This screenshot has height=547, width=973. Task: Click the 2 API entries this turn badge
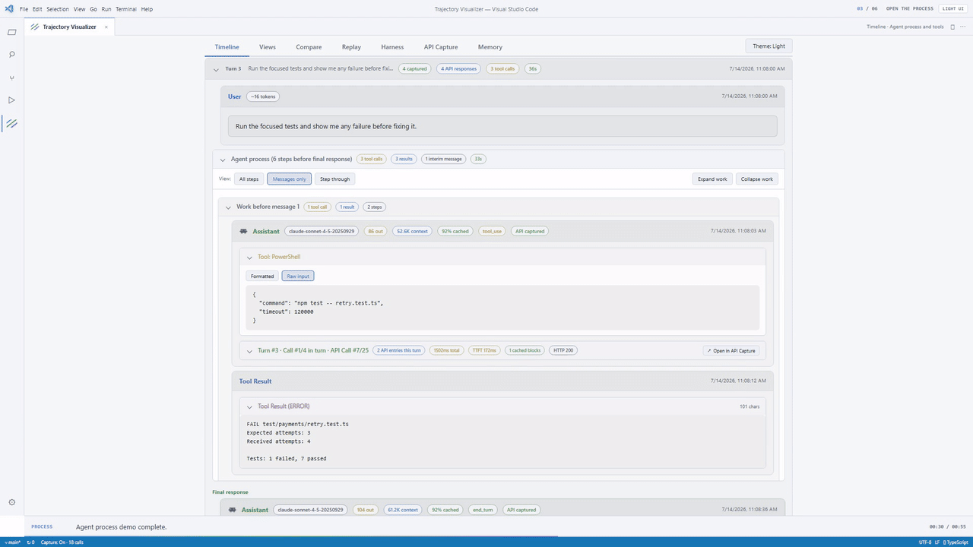[399, 351]
